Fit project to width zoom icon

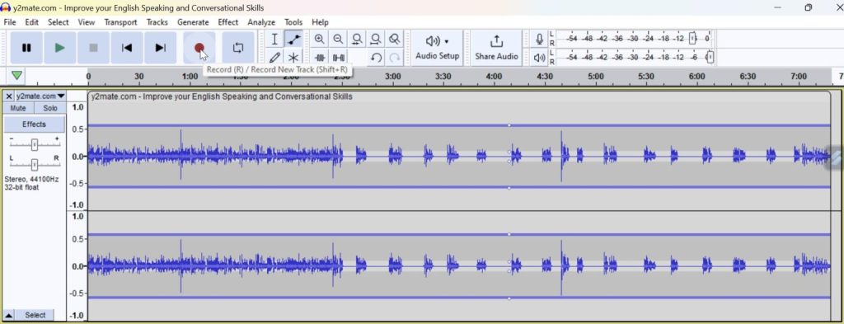(376, 39)
